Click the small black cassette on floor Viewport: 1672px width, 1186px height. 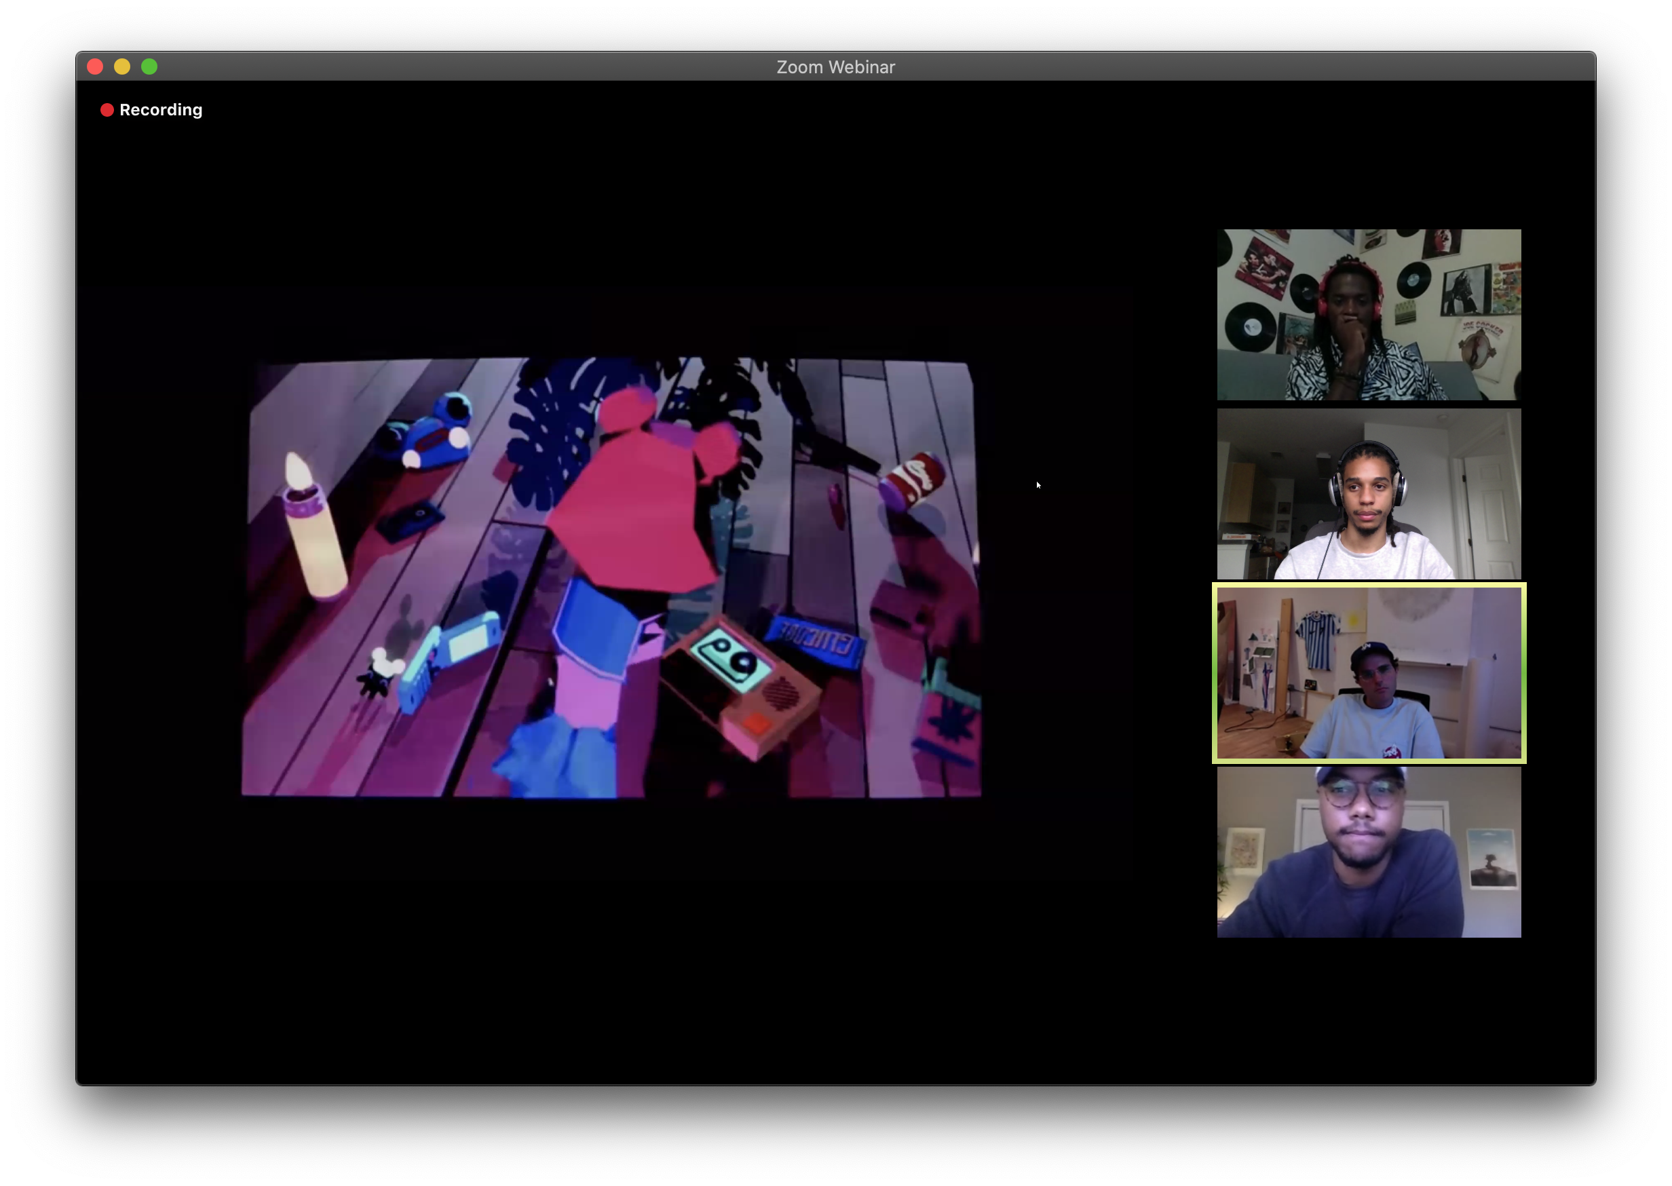[411, 520]
